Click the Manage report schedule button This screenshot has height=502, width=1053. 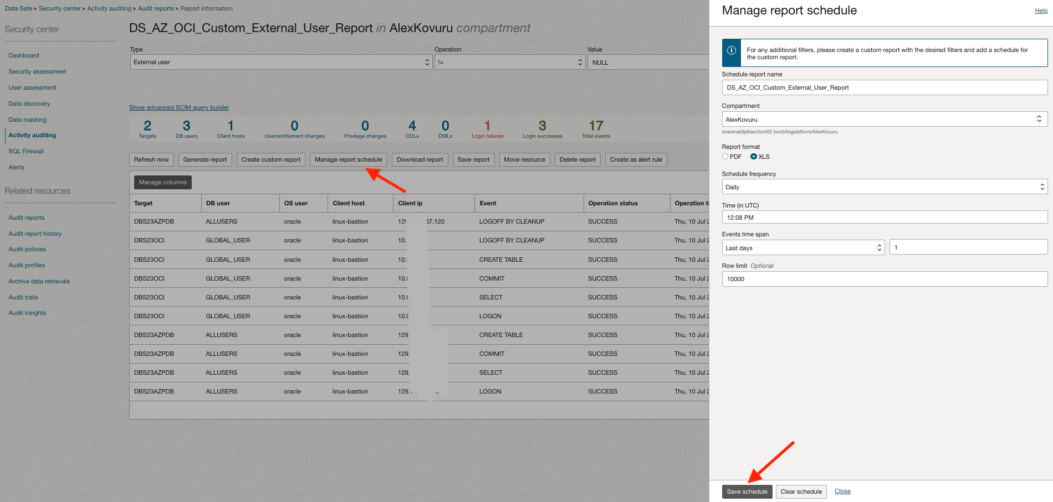click(x=348, y=159)
